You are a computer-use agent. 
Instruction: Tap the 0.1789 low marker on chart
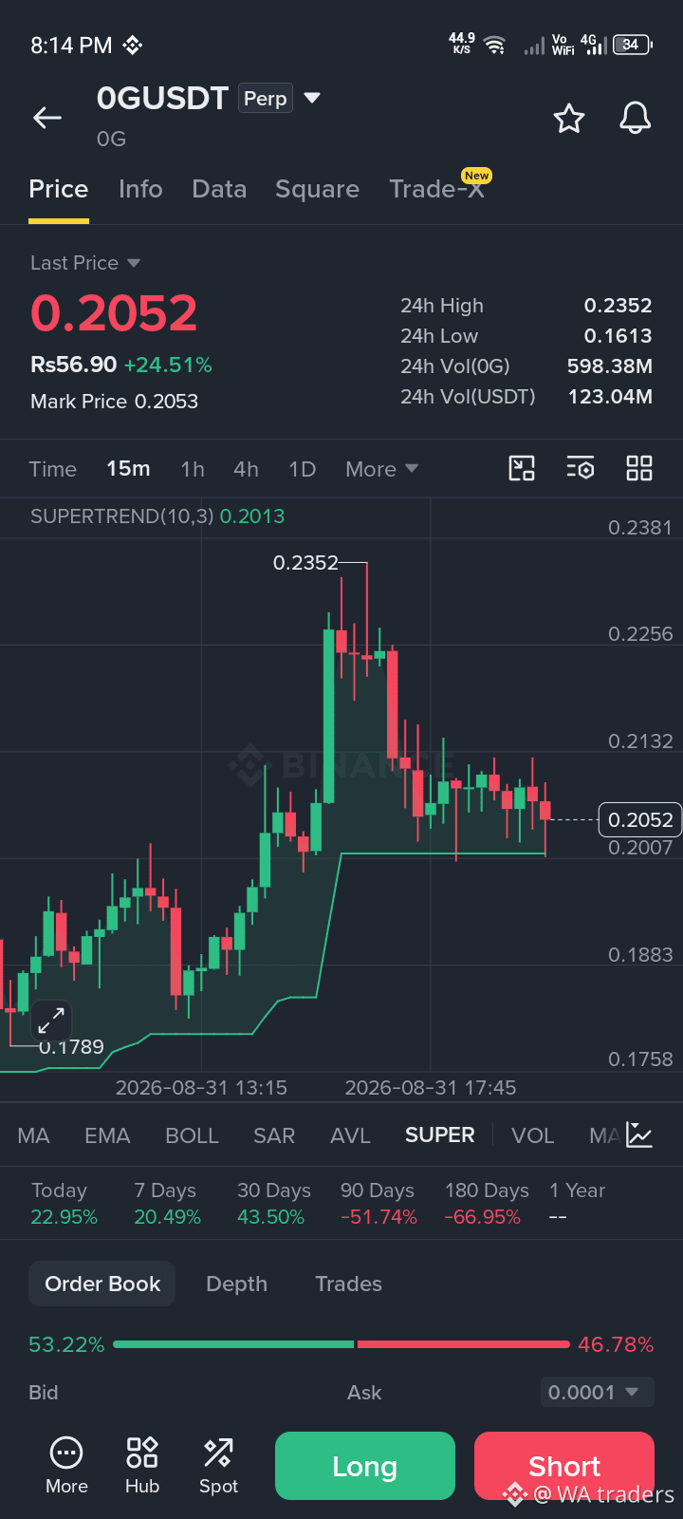coord(71,1047)
